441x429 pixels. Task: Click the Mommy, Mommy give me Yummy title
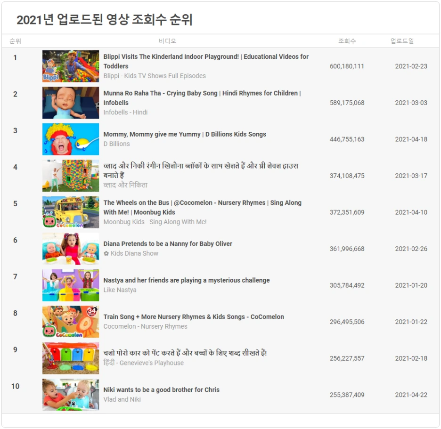(185, 134)
